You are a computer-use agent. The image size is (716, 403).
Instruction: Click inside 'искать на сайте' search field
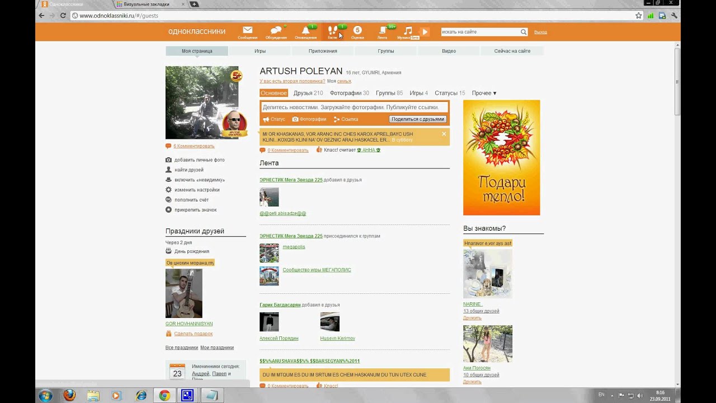click(x=480, y=32)
